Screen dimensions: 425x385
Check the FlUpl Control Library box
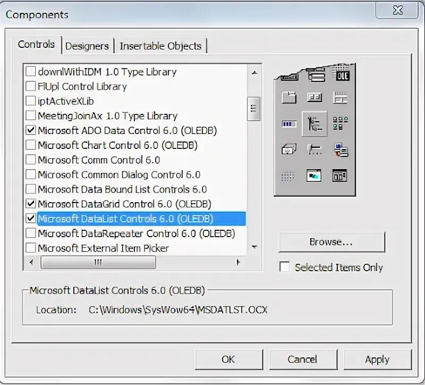(x=31, y=86)
